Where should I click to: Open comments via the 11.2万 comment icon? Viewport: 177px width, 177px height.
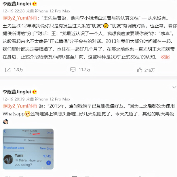tap(73, 70)
